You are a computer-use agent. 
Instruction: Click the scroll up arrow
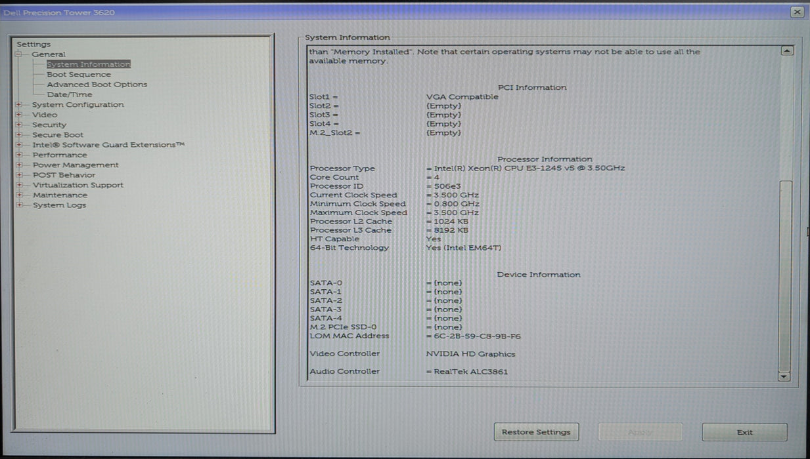786,51
